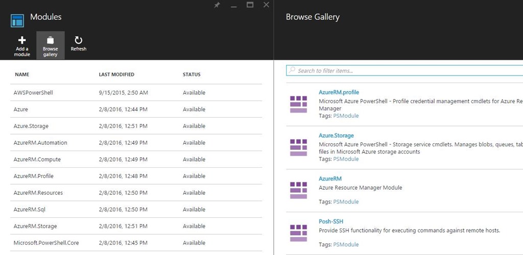Viewport: 523px width, 255px height.
Task: Sort by the LAST MODIFIED column header
Action: coord(116,74)
